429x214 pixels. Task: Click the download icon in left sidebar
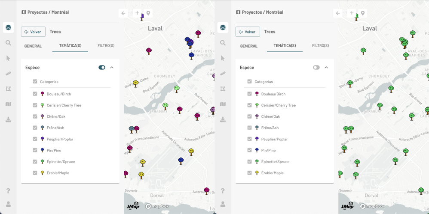pos(8,120)
